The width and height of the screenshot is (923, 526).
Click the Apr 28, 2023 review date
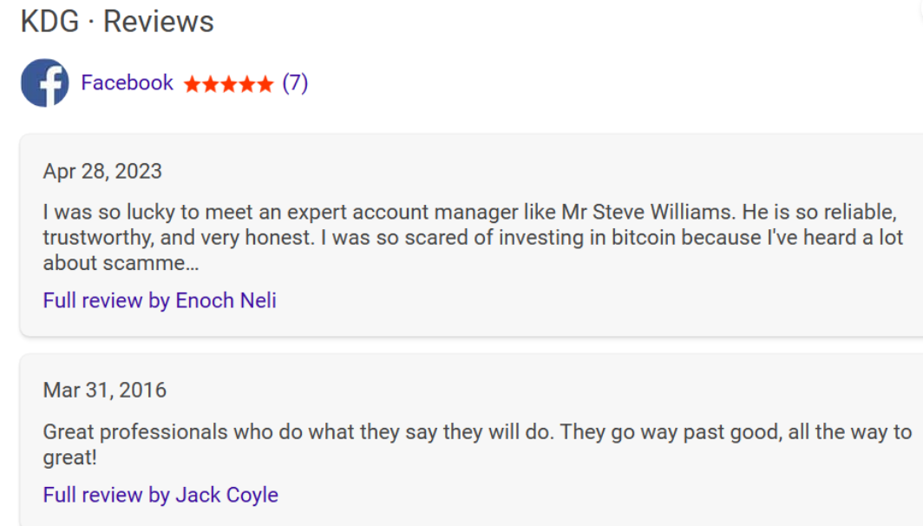click(x=102, y=171)
